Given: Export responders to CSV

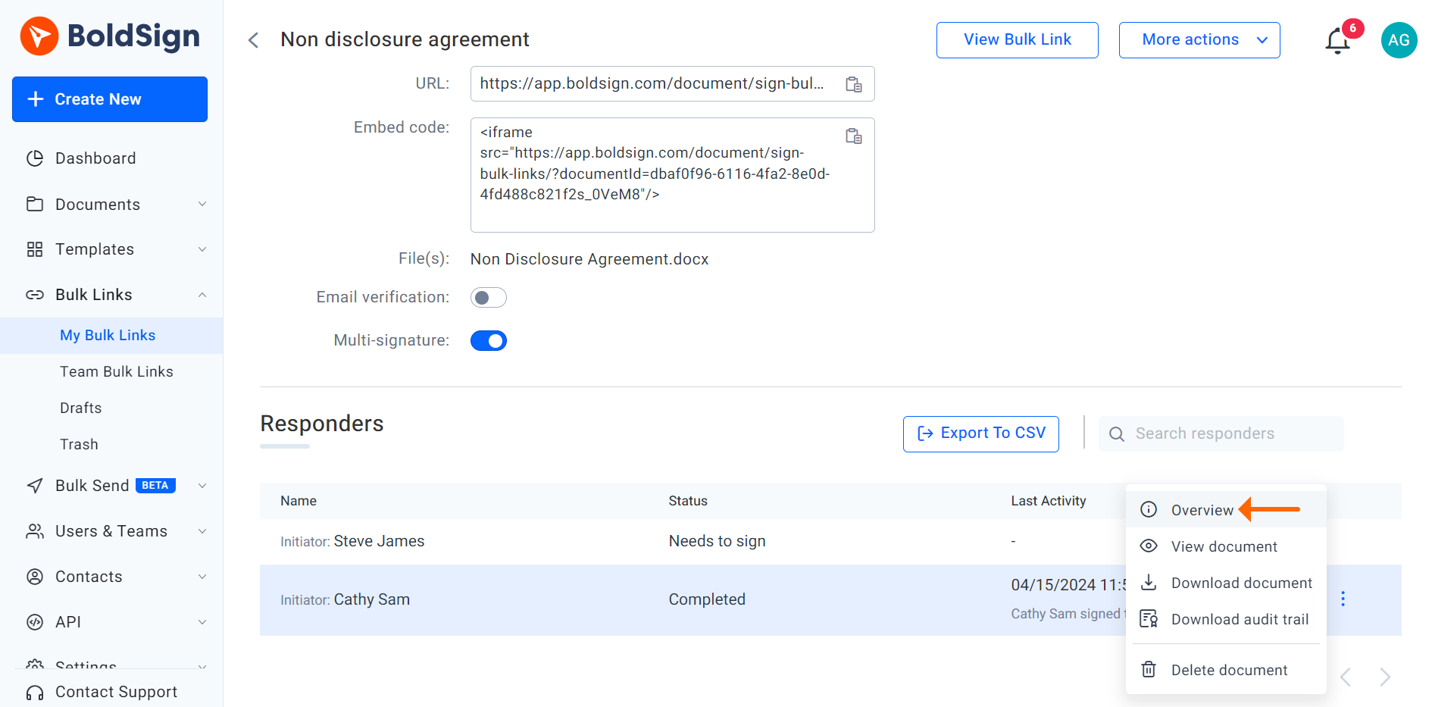Looking at the screenshot, I should (981, 434).
